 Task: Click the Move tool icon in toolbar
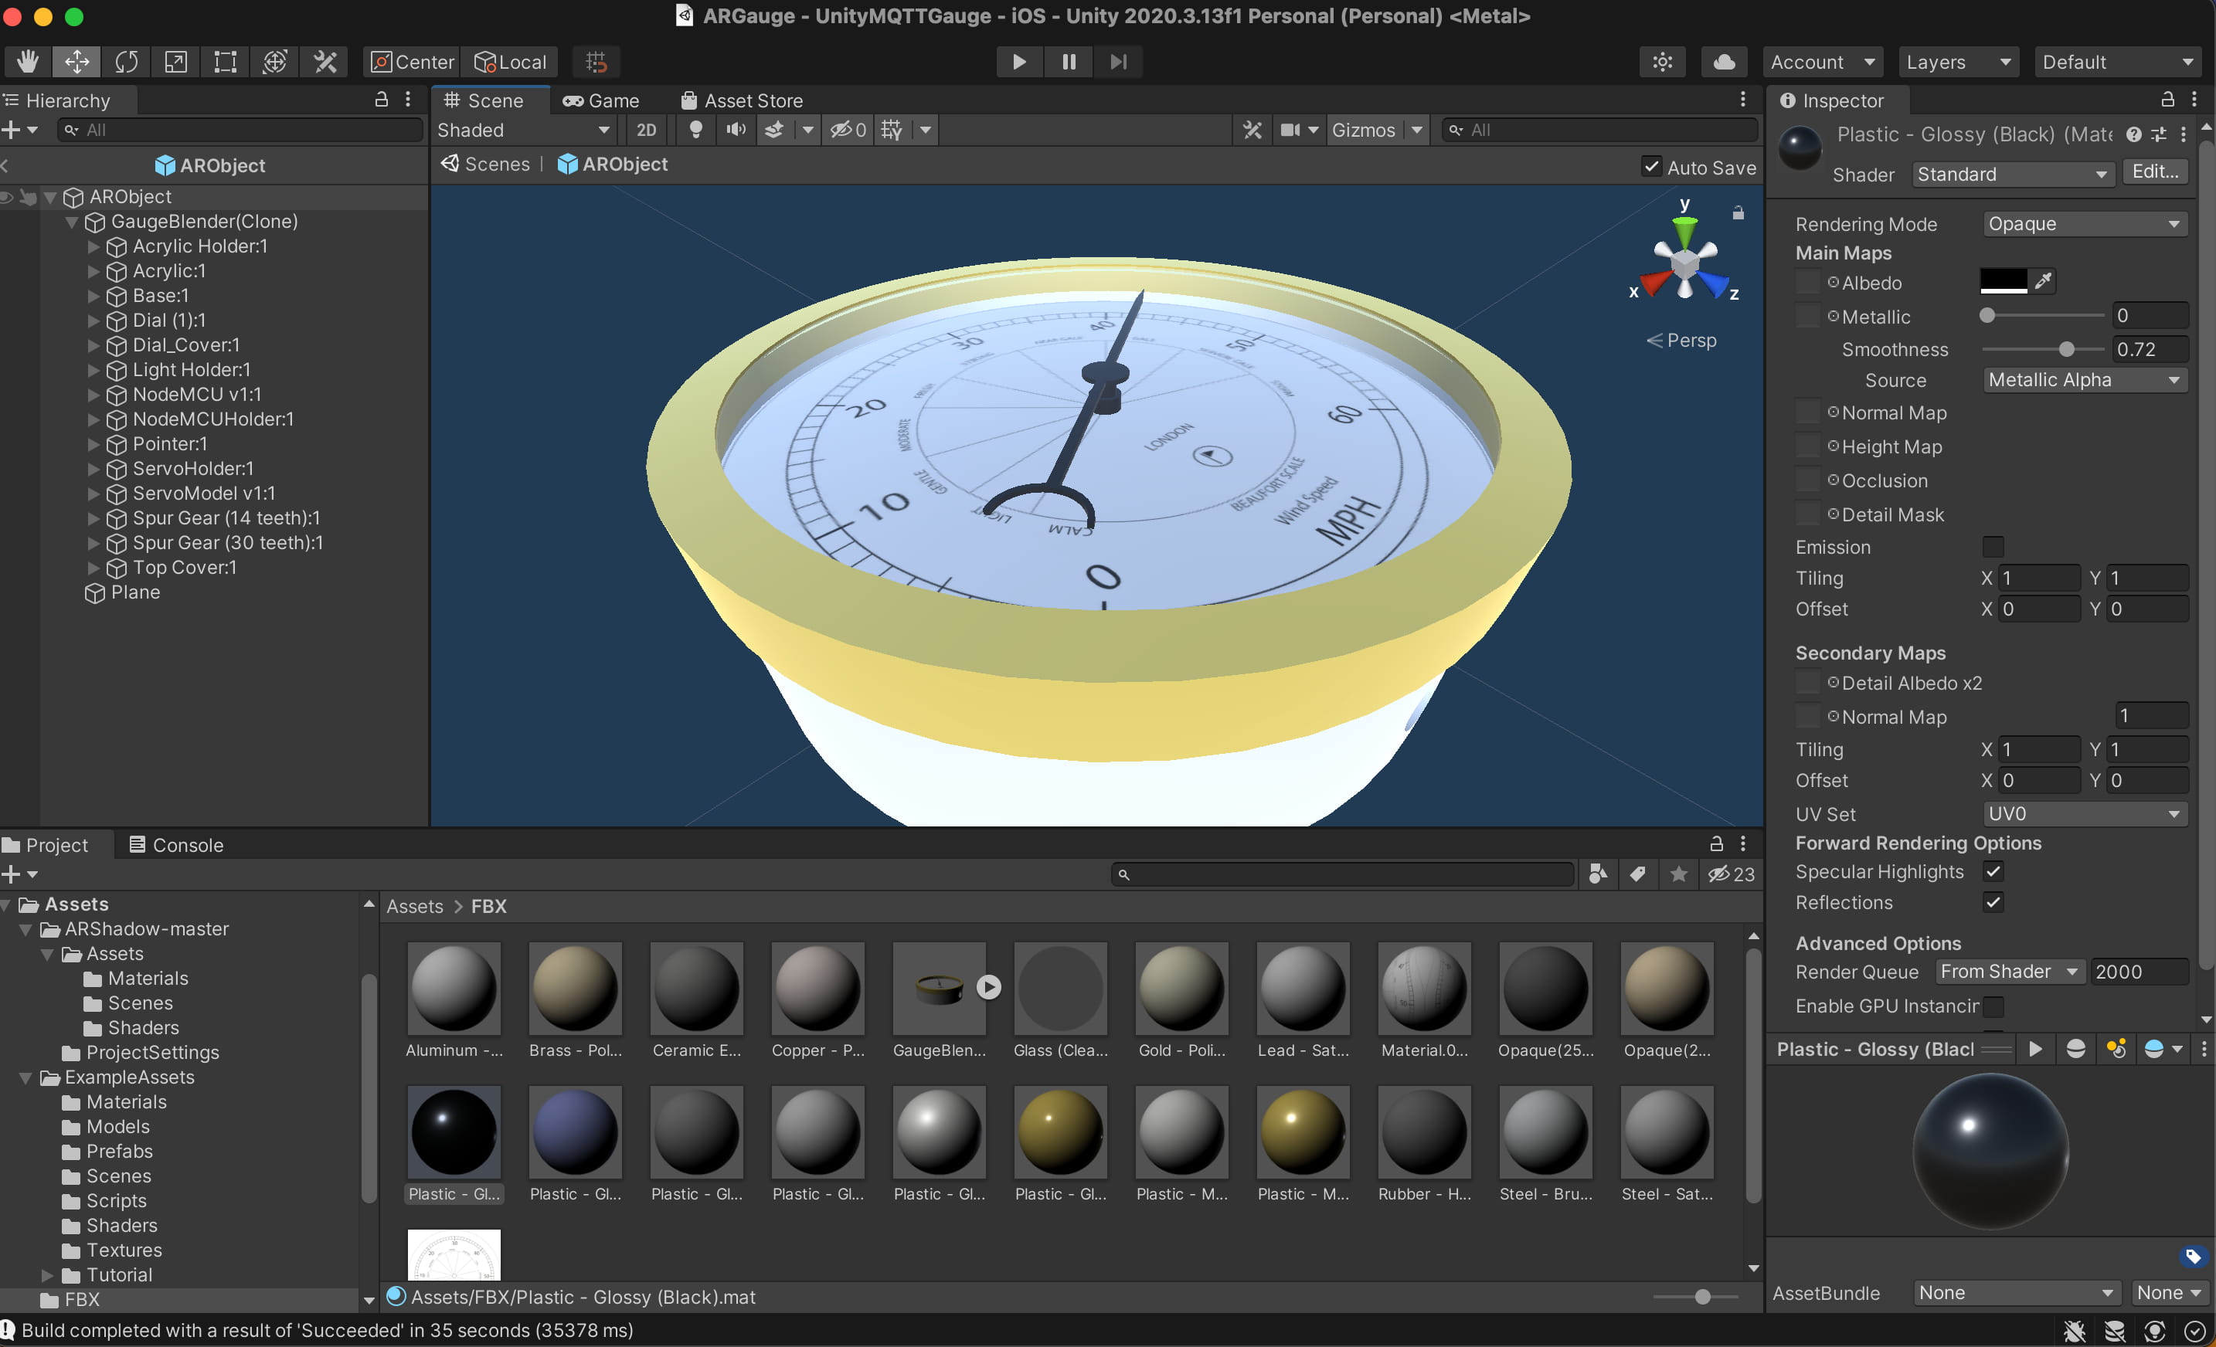[76, 60]
